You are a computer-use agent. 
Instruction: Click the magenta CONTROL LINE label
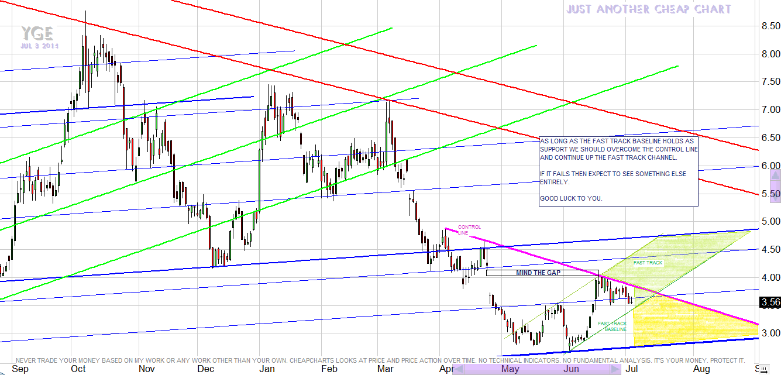tap(469, 230)
